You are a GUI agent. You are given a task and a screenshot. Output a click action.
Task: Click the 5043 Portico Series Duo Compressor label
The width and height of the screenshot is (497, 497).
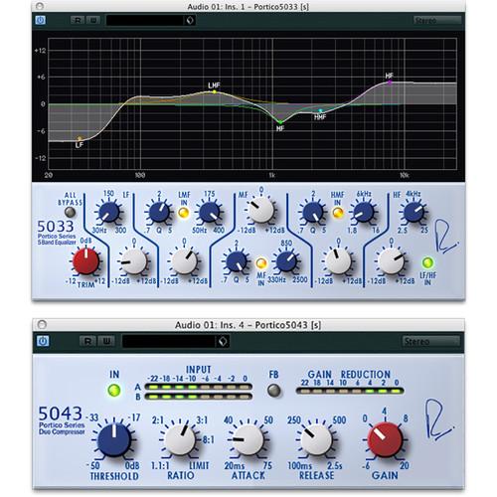(x=62, y=420)
